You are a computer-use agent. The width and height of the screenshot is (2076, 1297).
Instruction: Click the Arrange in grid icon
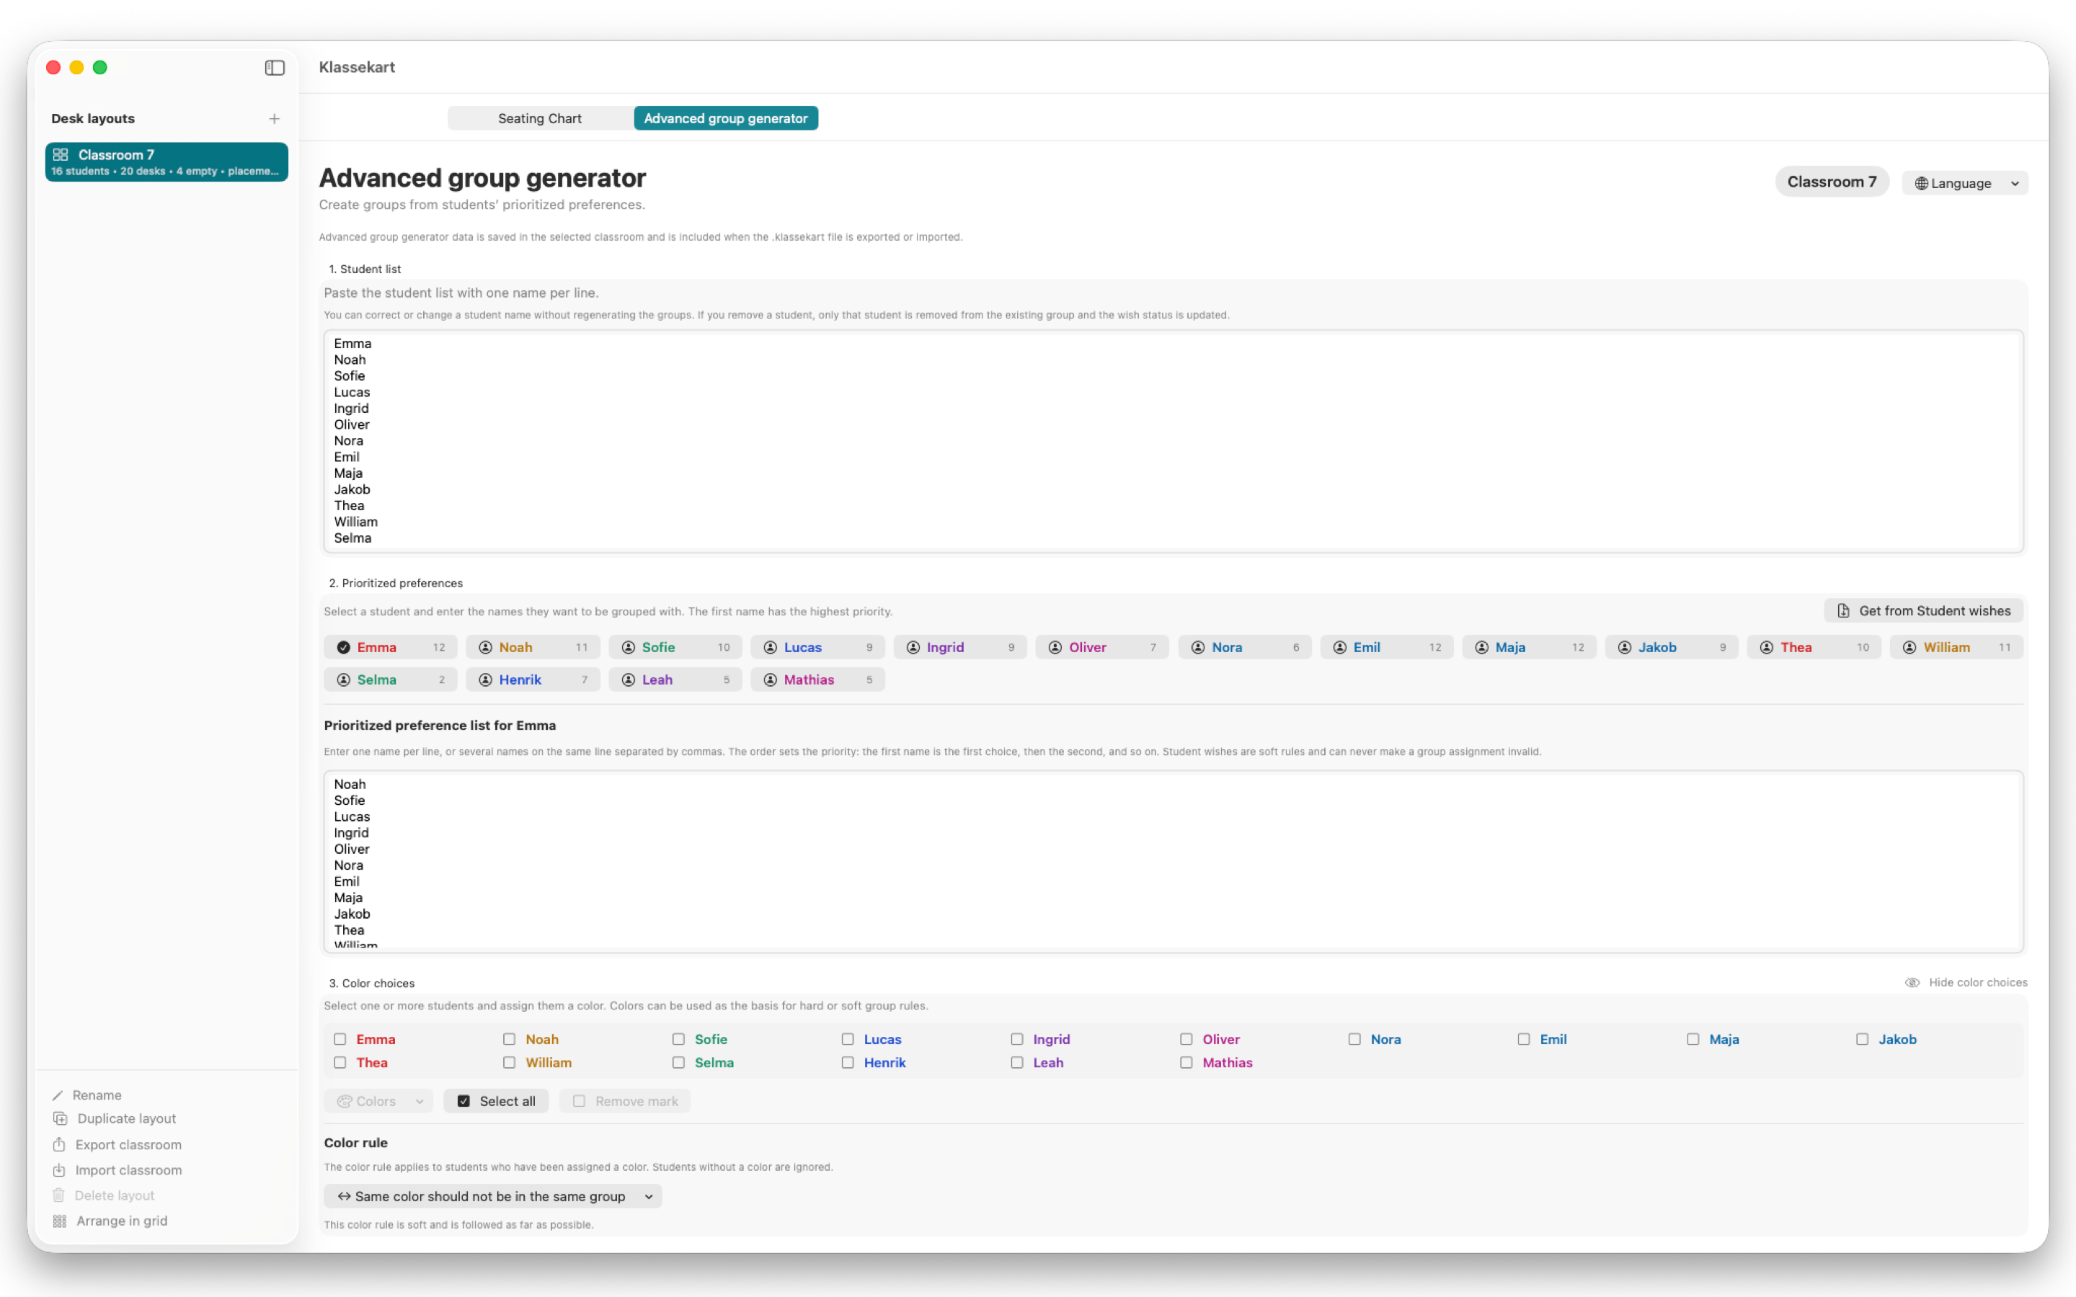coord(59,1221)
